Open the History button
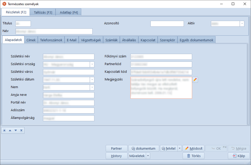Screen dimensions: 251x165 116,156
